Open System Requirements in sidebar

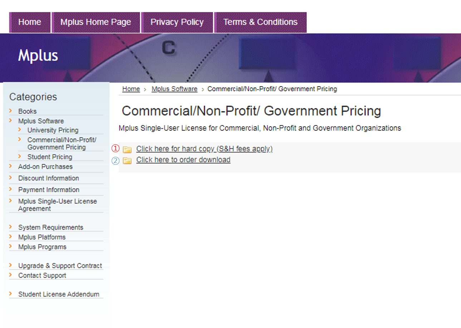click(x=51, y=227)
